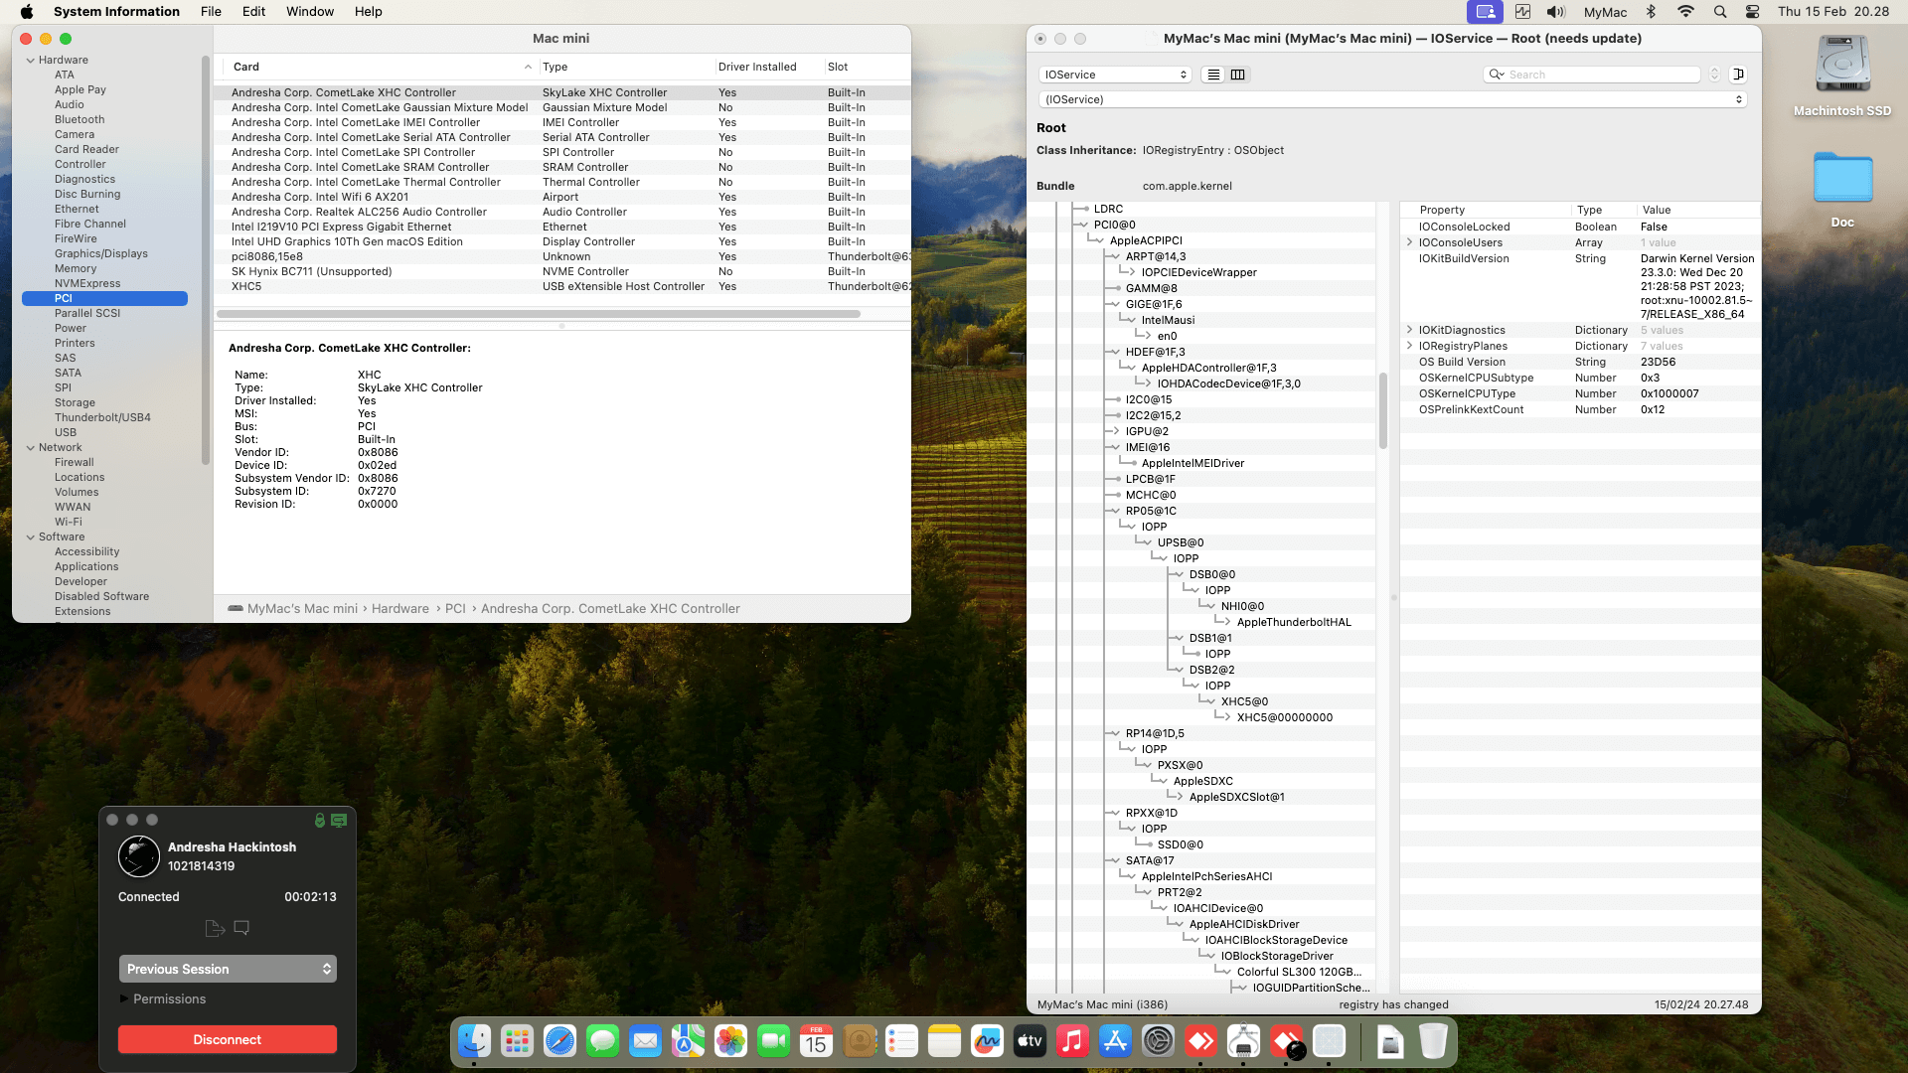Image resolution: width=1908 pixels, height=1073 pixels.
Task: Open Machintosh SSD drive on desktop
Action: (1842, 65)
